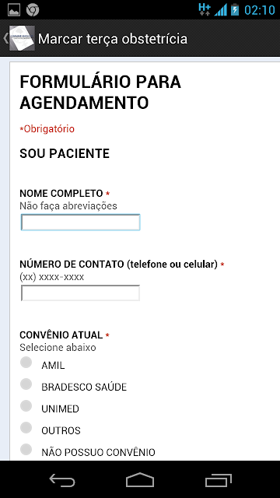Tap the Android back navigation button
Screen dimensions: 280x498
pos(62,480)
